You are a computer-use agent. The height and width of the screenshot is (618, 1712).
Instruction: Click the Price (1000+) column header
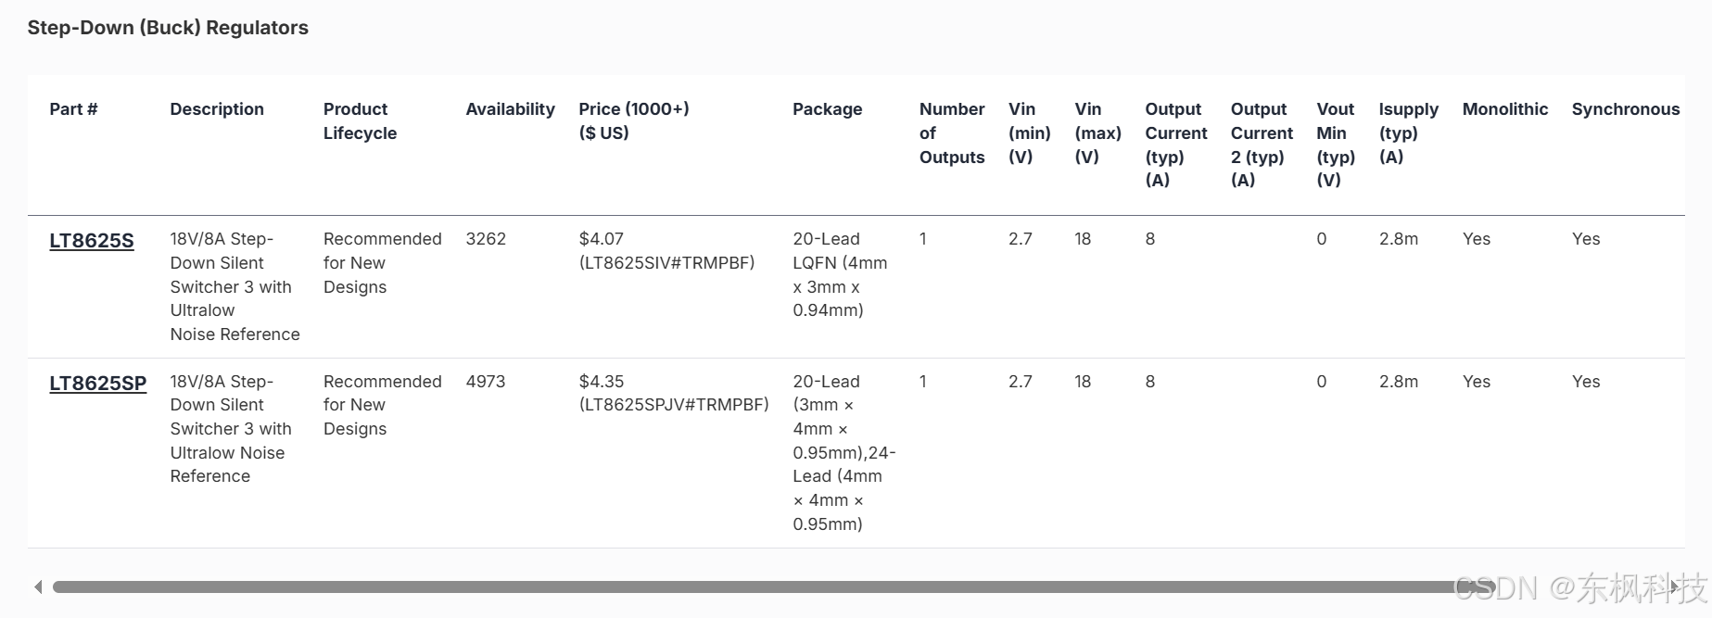click(x=634, y=121)
